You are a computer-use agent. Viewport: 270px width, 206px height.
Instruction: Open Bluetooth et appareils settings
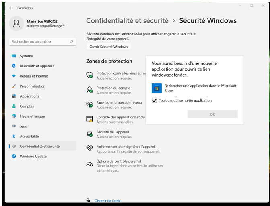pos(42,66)
